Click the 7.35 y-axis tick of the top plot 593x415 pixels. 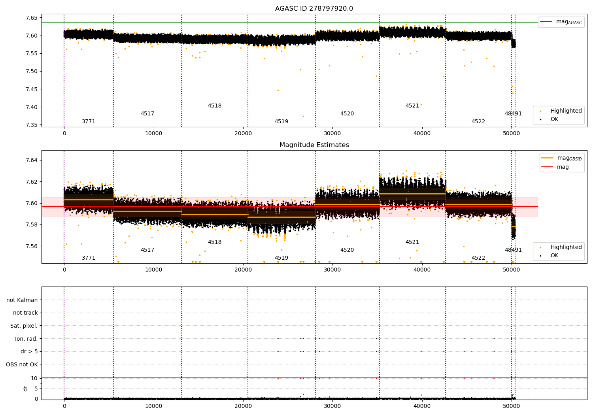point(32,125)
